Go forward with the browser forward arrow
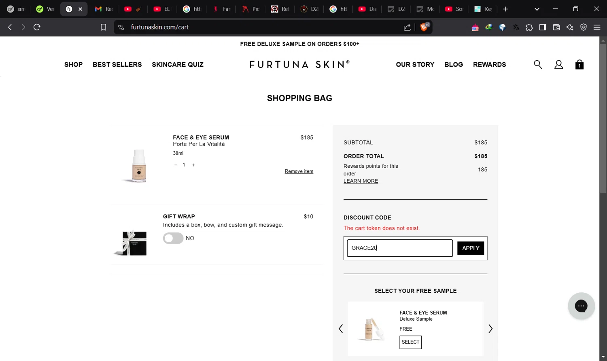This screenshot has height=361, width=607. 23,27
